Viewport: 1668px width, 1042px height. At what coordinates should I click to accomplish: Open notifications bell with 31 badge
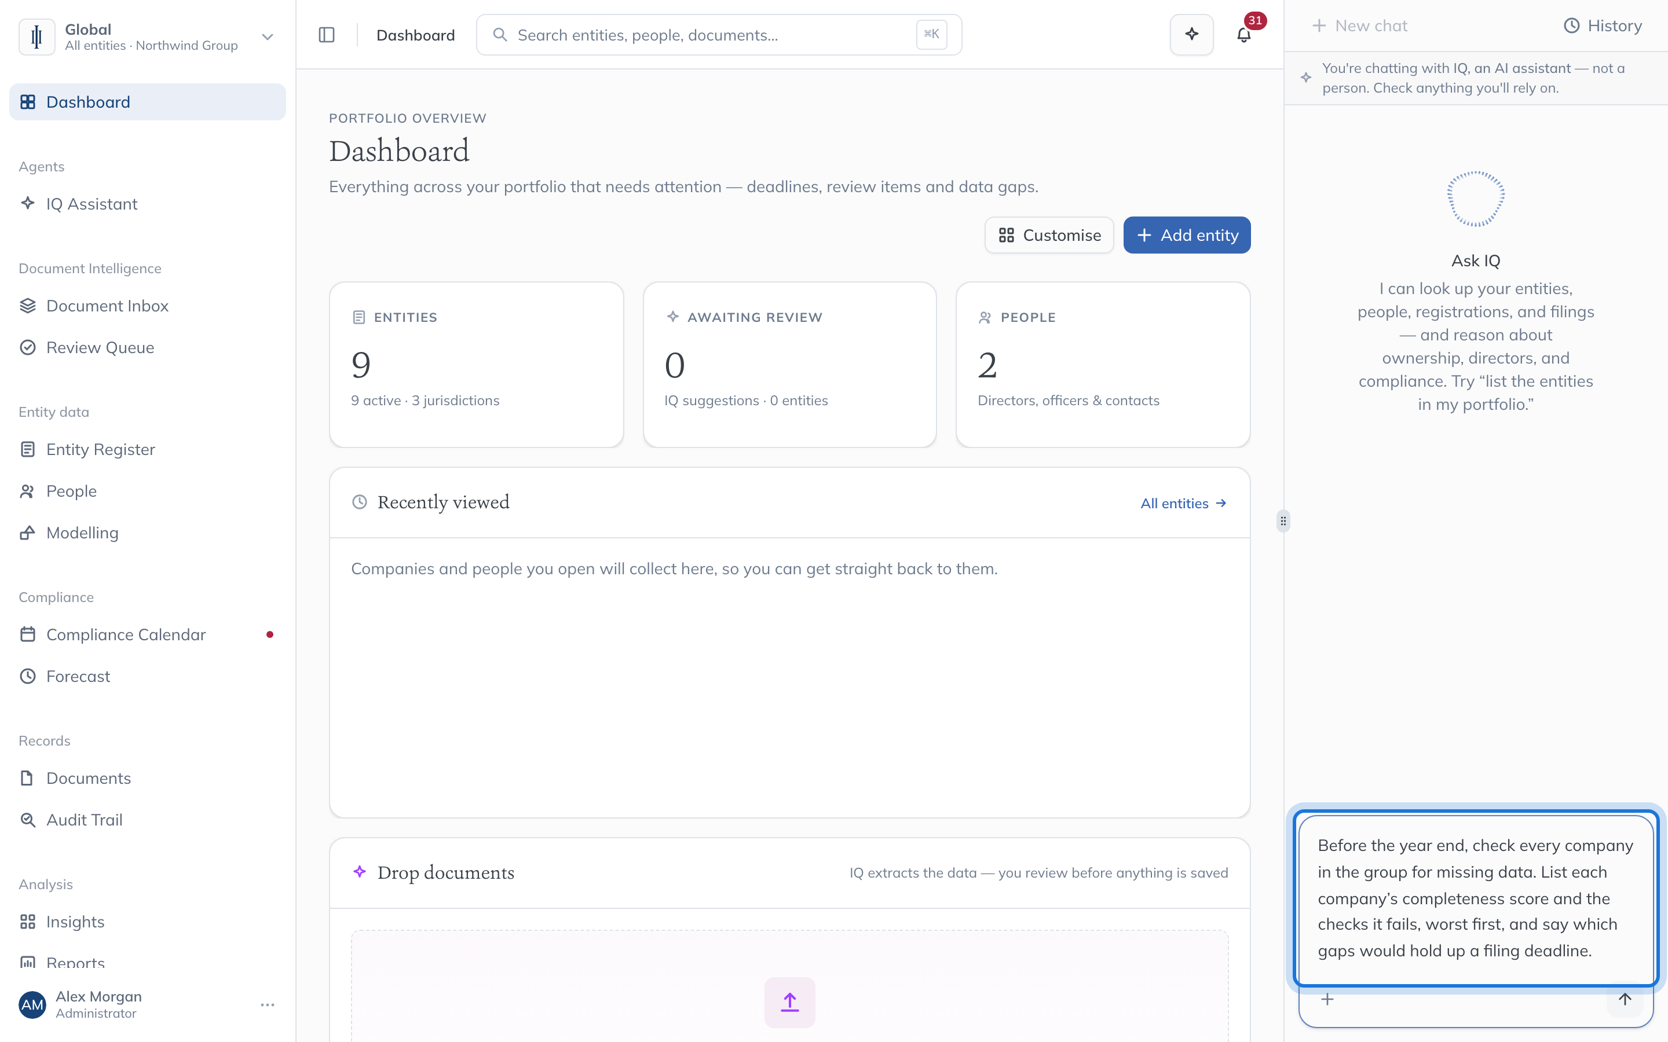(1243, 35)
